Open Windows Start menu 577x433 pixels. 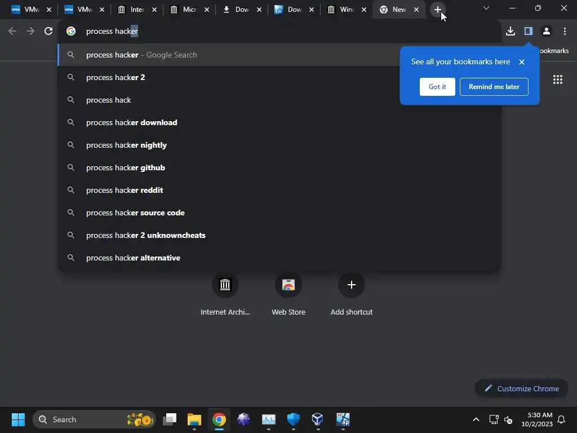click(18, 419)
